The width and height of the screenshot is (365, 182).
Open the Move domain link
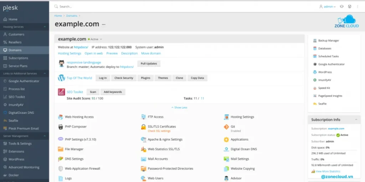point(151,53)
